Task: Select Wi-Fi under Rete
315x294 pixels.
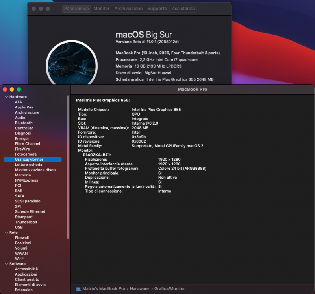Action: click(x=20, y=259)
